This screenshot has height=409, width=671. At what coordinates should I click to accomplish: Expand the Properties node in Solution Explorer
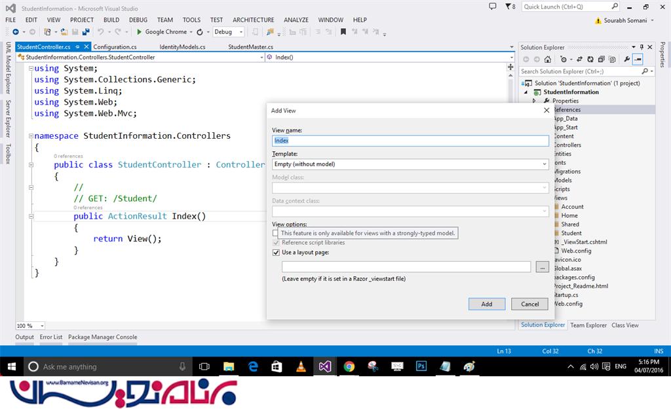point(534,101)
